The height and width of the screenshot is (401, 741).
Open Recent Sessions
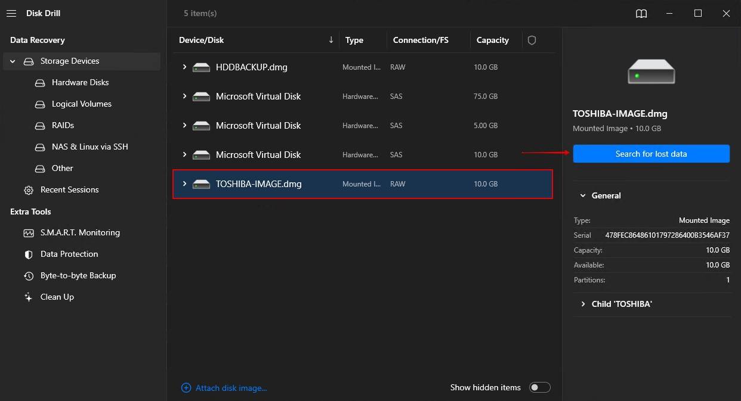(x=70, y=189)
